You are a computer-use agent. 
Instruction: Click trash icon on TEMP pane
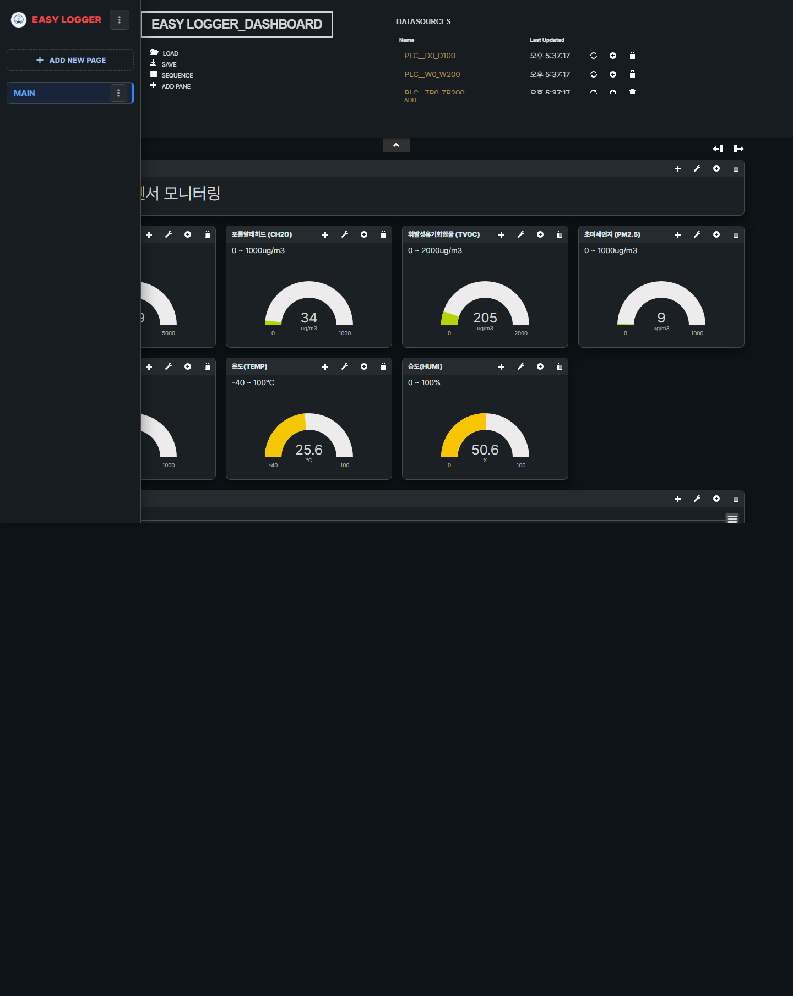383,366
